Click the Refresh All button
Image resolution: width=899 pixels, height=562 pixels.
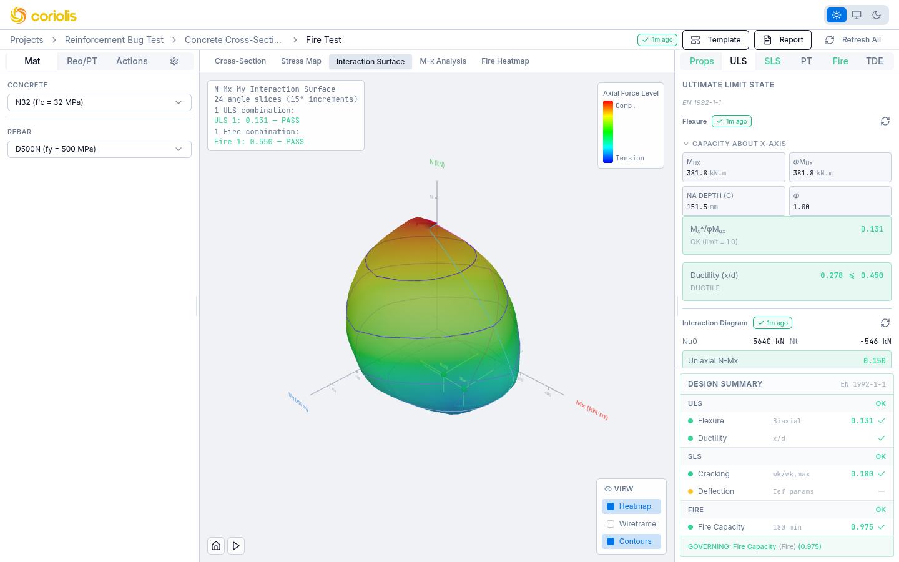point(853,39)
